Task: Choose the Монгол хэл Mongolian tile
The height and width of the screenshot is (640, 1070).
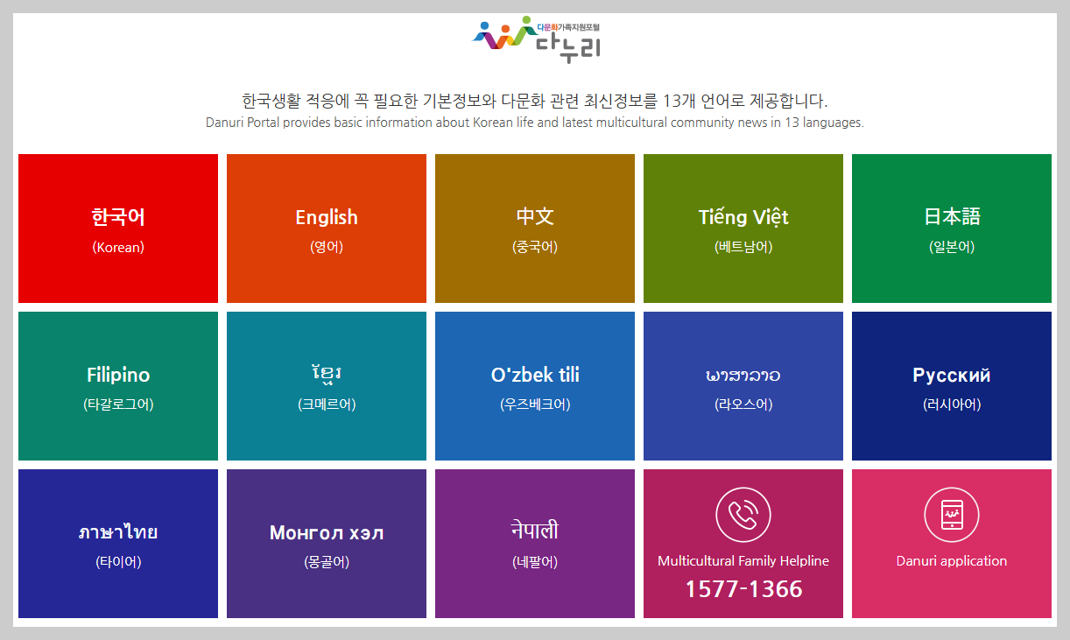Action: [x=326, y=543]
